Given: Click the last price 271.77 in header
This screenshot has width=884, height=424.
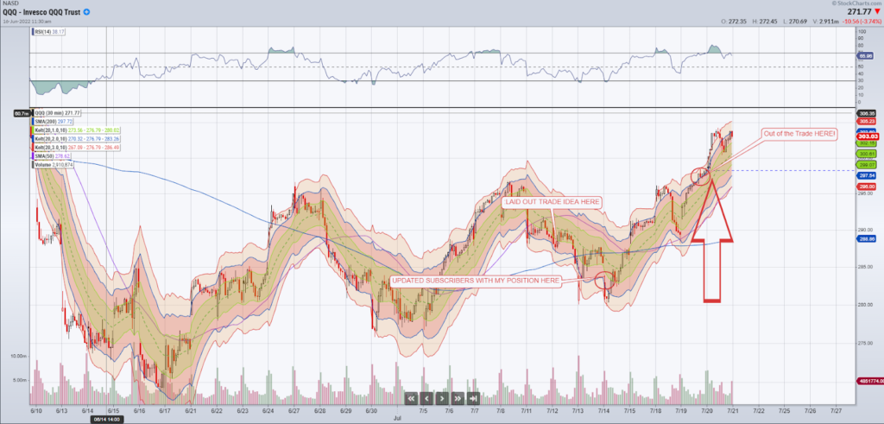Looking at the screenshot, I should [859, 12].
